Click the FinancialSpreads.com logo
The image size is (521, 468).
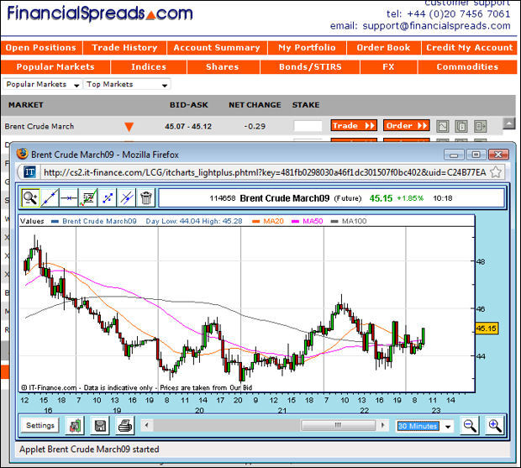click(100, 14)
